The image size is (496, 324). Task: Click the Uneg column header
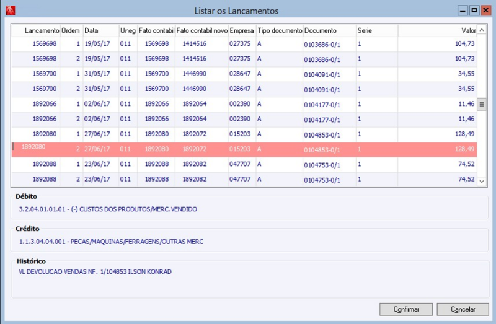click(128, 30)
